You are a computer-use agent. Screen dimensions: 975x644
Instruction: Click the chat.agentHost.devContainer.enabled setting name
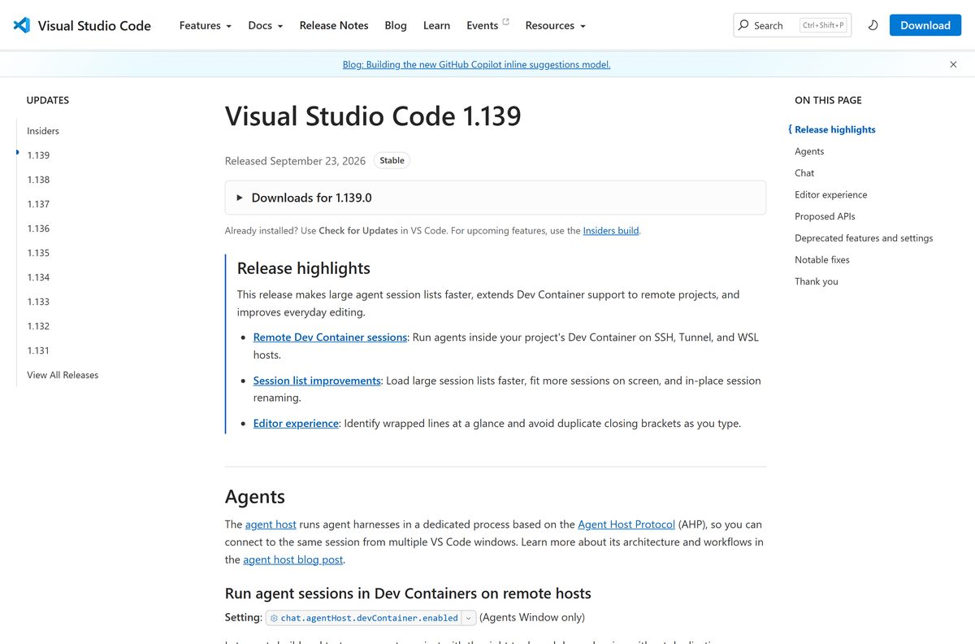click(370, 618)
